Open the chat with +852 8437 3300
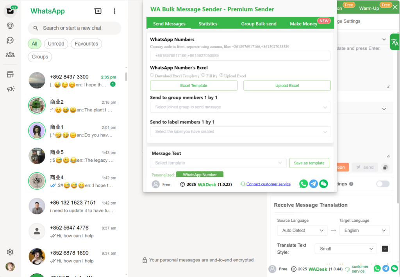The width and height of the screenshot is (400, 277). (75, 81)
